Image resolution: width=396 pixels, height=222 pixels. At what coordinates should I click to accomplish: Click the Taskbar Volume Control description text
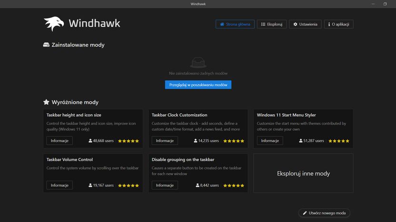coord(92,168)
